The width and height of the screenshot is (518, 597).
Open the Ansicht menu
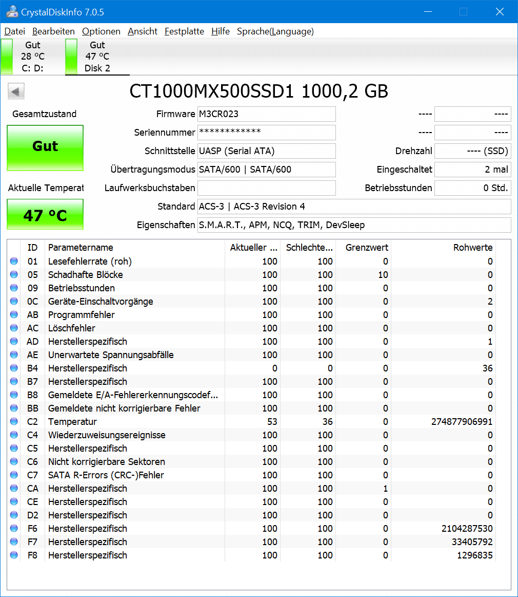[143, 31]
